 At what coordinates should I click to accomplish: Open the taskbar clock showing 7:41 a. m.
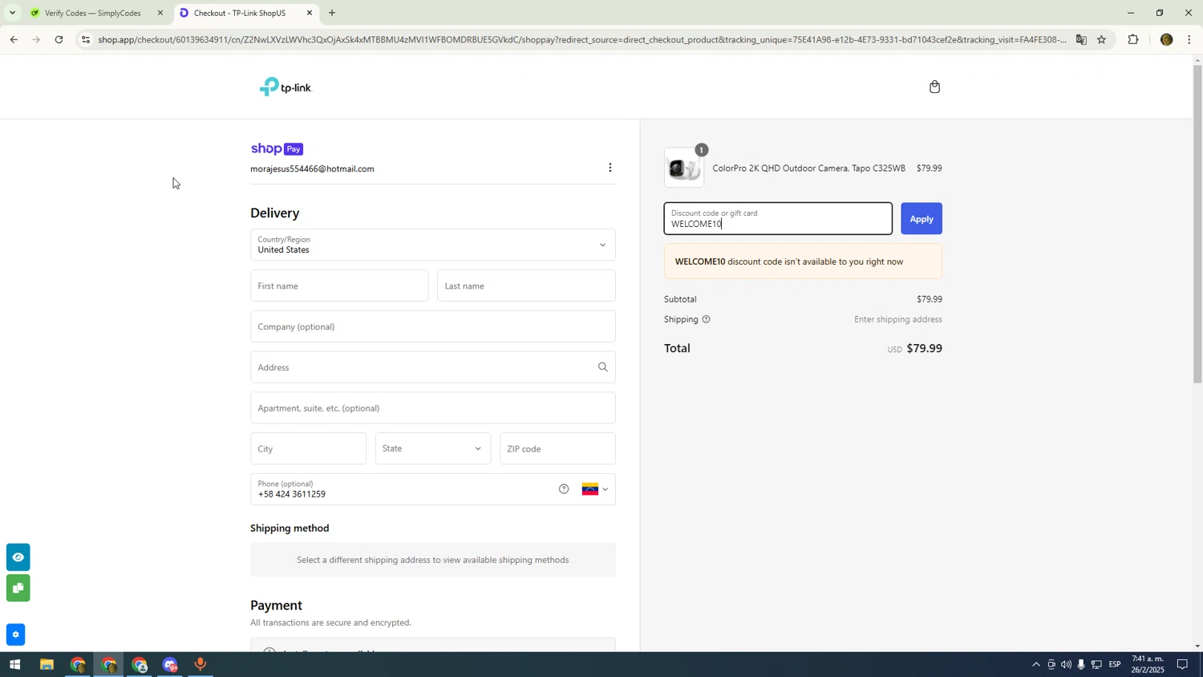(x=1148, y=664)
